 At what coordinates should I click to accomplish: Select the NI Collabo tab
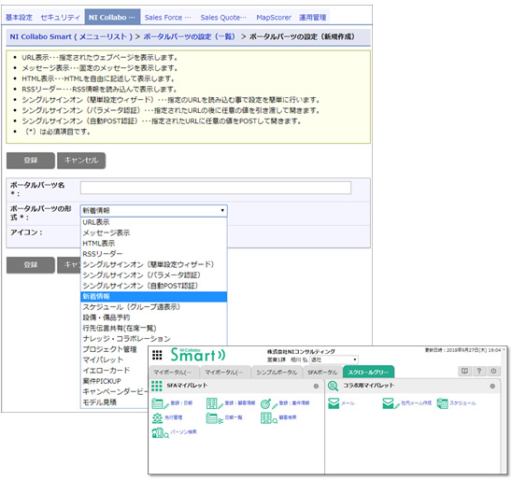(x=112, y=18)
